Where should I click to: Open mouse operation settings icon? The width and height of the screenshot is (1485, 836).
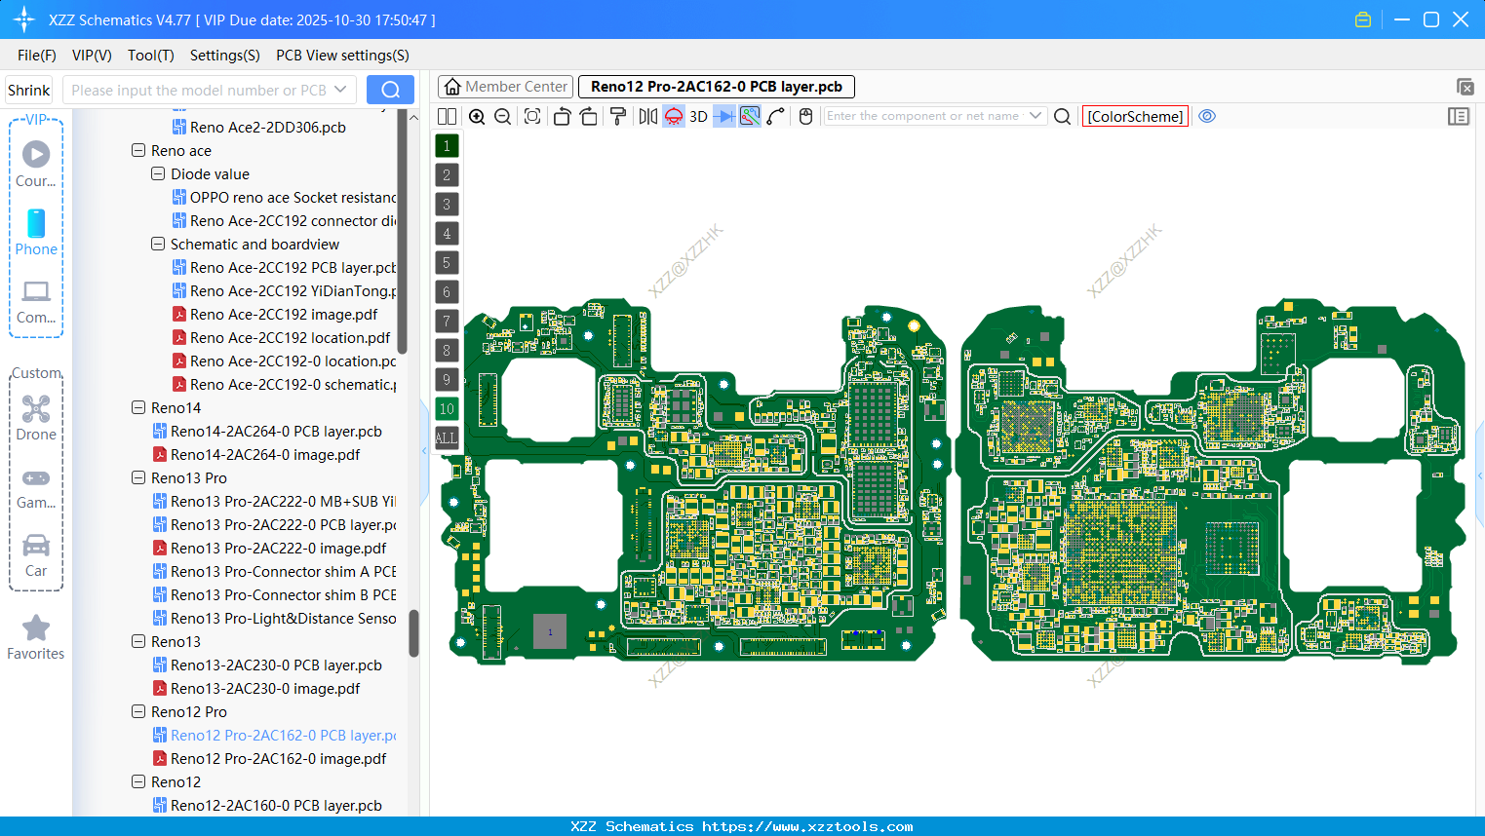coord(804,116)
